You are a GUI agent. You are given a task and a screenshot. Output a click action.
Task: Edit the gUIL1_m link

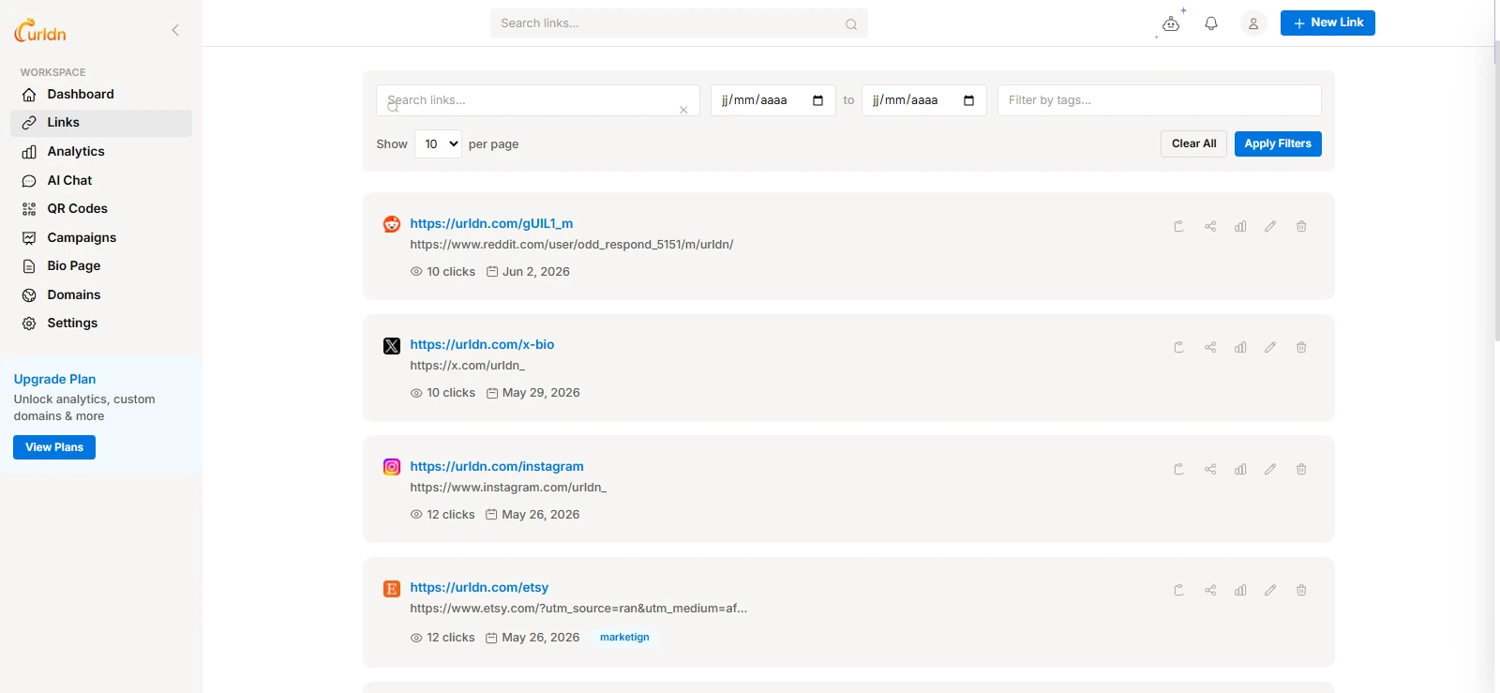click(1270, 226)
